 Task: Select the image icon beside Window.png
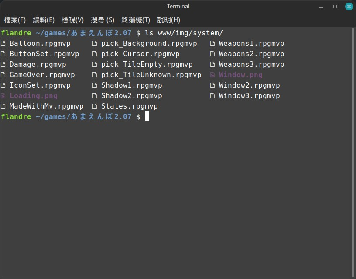(x=213, y=75)
